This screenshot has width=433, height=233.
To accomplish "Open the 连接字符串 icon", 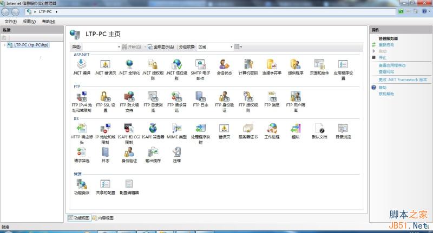I will pyautogui.click(x=272, y=65).
